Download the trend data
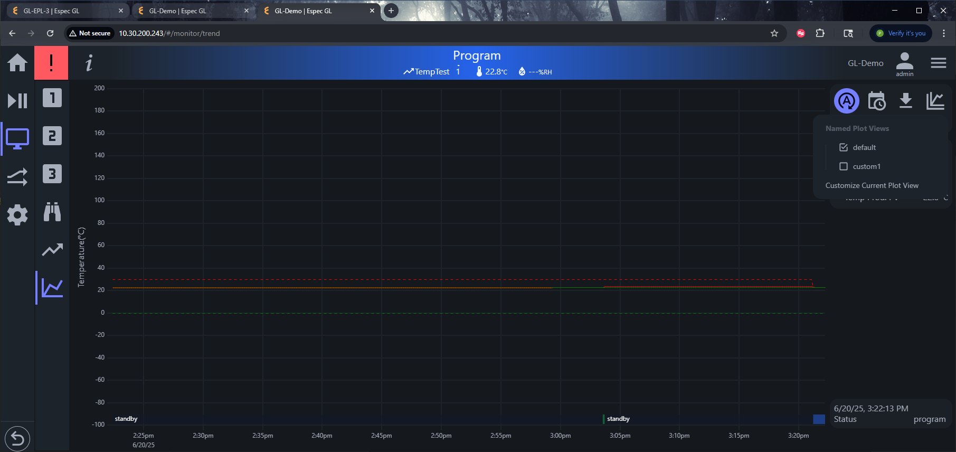Image resolution: width=956 pixels, height=452 pixels. click(906, 100)
